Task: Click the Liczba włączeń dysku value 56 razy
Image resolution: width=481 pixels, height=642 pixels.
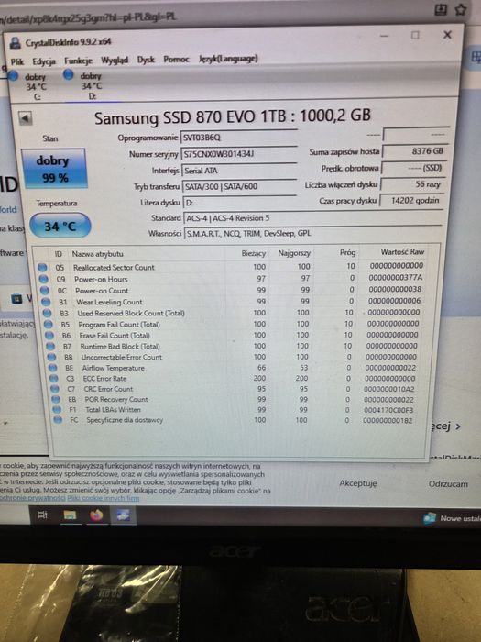Action: (412, 184)
